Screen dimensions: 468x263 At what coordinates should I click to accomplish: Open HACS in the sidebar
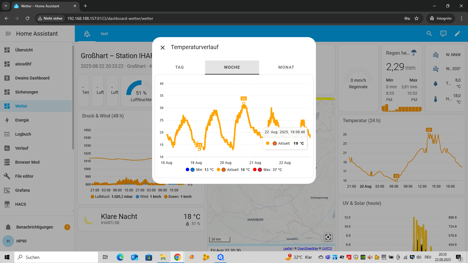20,204
